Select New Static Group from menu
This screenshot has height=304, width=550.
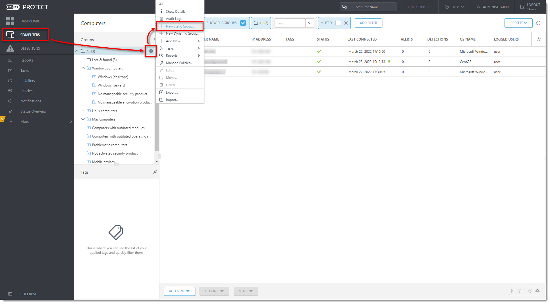(x=180, y=26)
